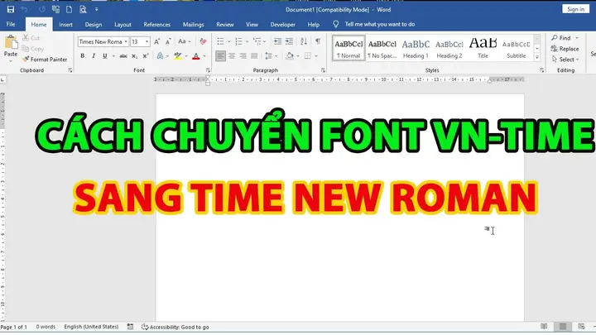Apply strikethrough formatting

(123, 56)
